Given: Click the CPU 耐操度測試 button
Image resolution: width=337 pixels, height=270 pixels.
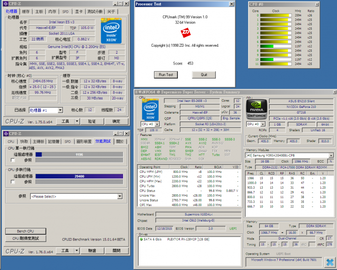Looking at the screenshot, I should (x=26, y=239).
